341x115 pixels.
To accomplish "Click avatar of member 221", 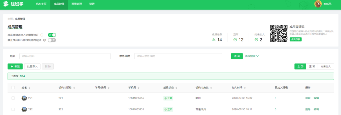I will (24, 98).
